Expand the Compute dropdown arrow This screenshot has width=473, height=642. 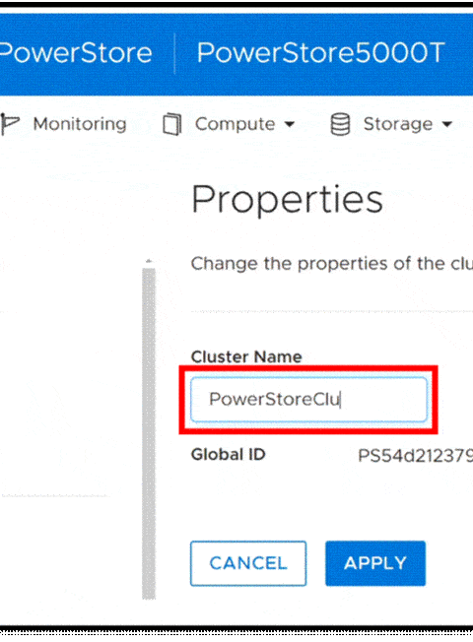point(290,124)
